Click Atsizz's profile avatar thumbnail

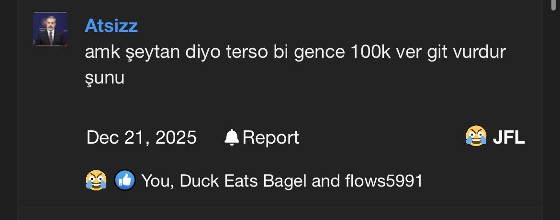(50, 29)
